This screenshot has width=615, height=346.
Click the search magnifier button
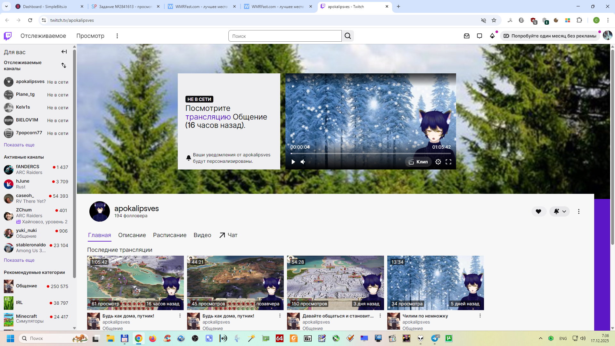348,36
